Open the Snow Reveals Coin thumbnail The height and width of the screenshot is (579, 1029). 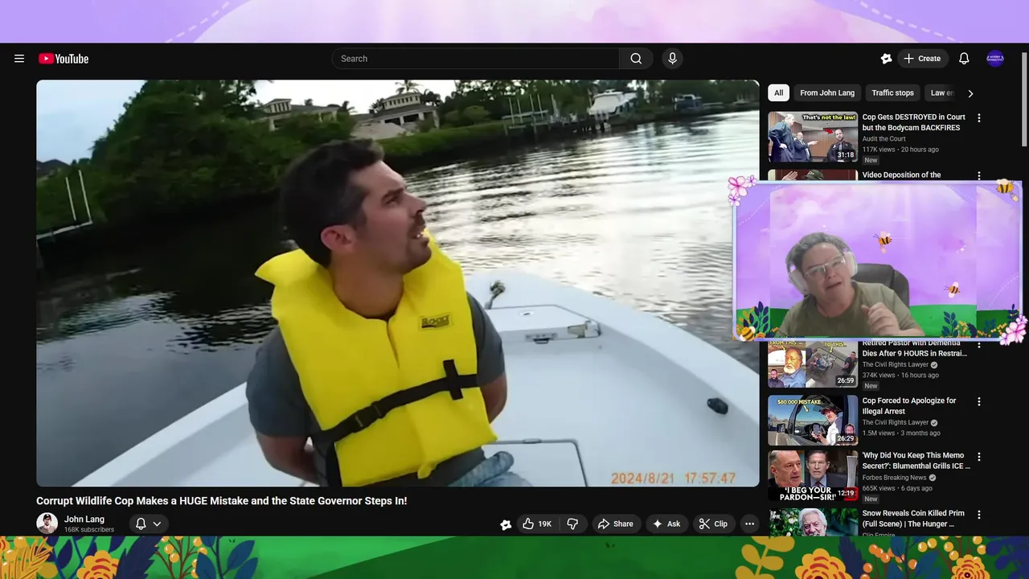tap(813, 522)
